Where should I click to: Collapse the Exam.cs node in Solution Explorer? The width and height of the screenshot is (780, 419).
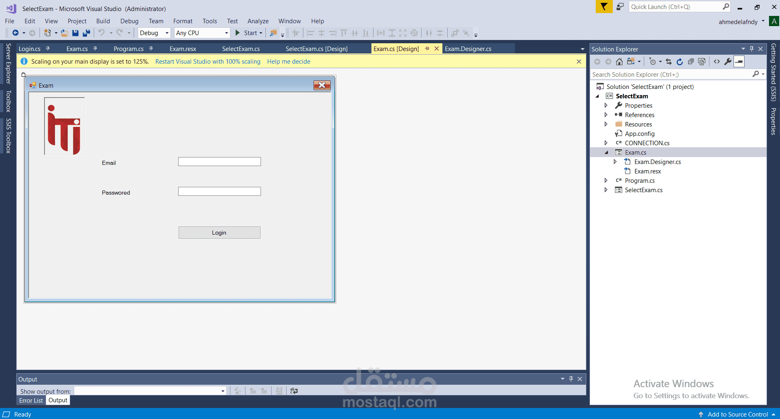(x=607, y=152)
